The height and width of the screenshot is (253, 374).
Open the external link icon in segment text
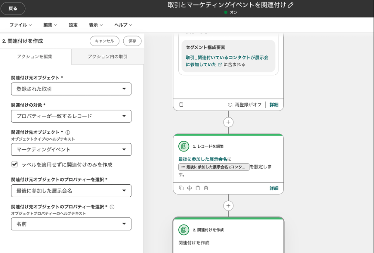tap(220, 64)
